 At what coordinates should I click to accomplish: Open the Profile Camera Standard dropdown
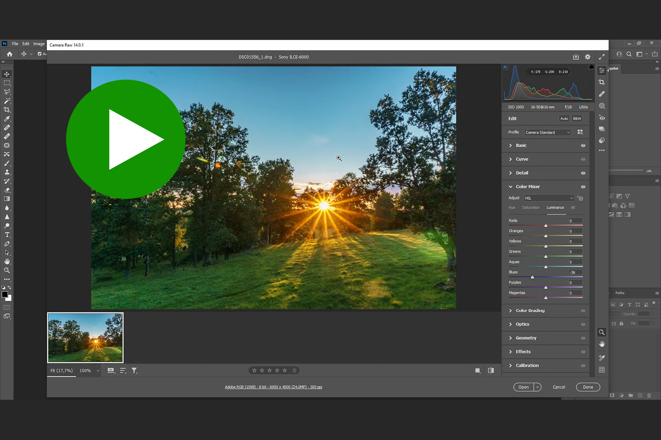click(548, 132)
